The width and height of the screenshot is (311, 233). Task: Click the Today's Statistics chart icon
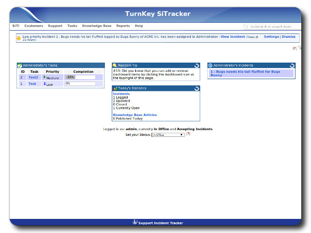[x=115, y=88]
